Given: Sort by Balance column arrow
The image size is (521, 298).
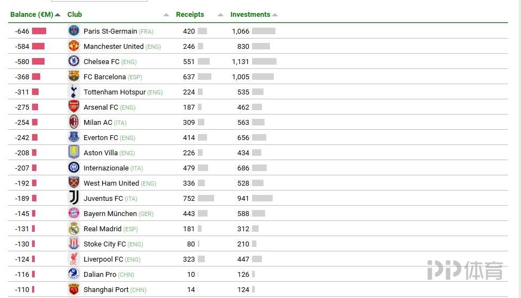Looking at the screenshot, I should pyautogui.click(x=58, y=15).
